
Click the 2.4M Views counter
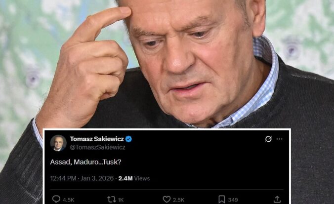click(134, 178)
